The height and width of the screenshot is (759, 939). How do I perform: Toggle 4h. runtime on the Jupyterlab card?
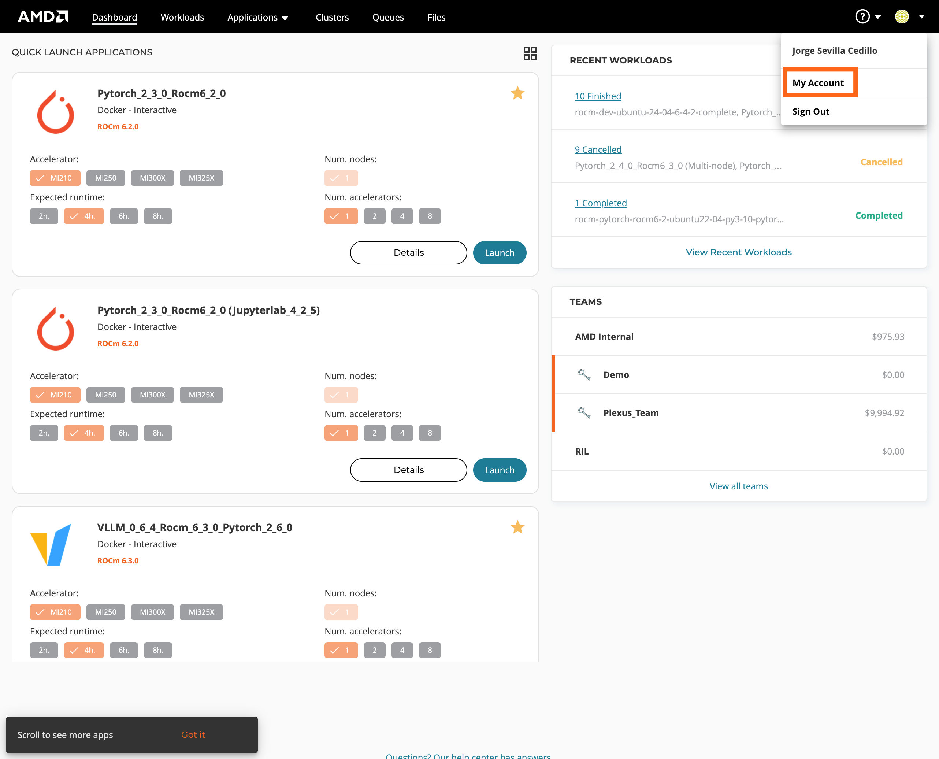pyautogui.click(x=84, y=433)
